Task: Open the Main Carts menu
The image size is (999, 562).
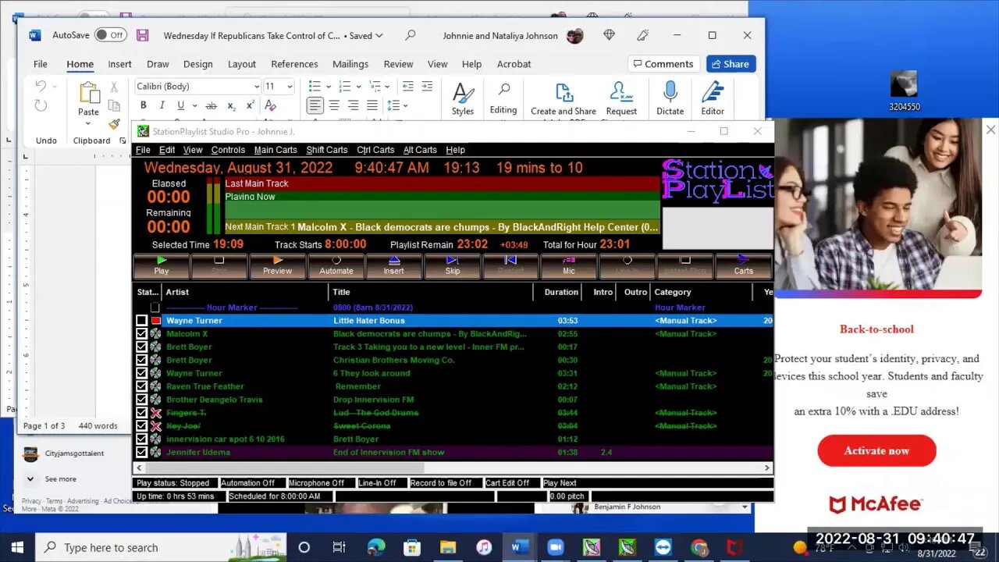Action: pos(276,150)
